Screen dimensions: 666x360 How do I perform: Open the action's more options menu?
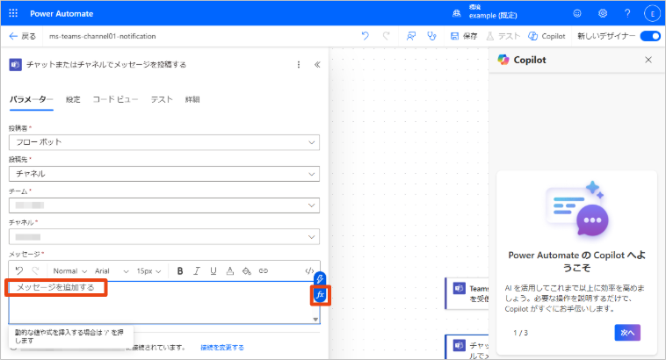[299, 64]
